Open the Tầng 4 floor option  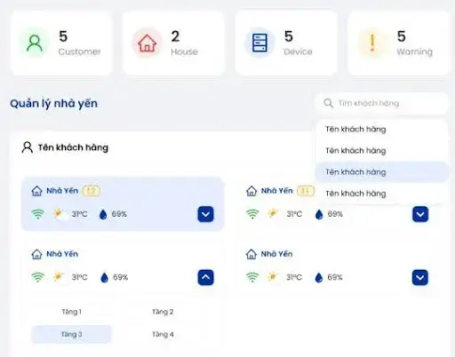(163, 334)
